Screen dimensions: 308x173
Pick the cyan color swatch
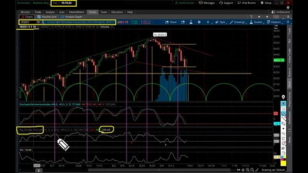[x=282, y=157]
